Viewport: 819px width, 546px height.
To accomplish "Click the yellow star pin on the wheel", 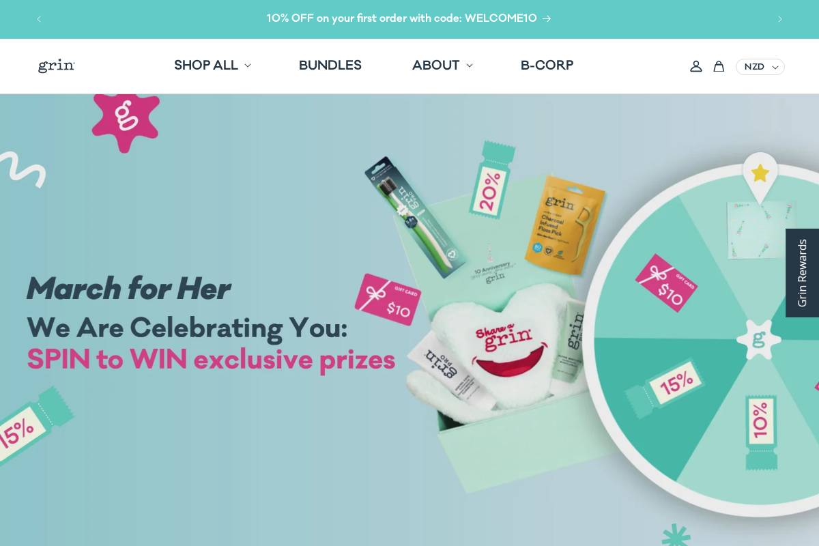I will [x=760, y=175].
